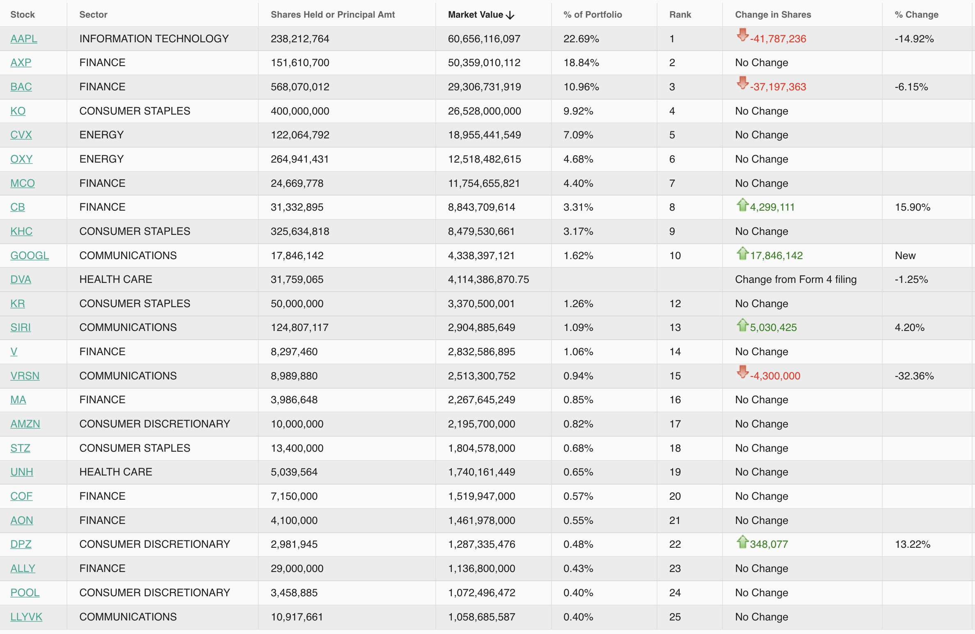
Task: Click the green up arrow in DPZ row
Action: click(742, 542)
